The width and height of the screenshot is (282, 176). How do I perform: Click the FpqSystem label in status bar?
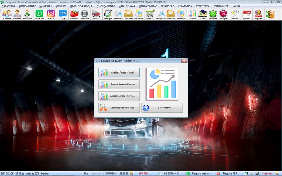pyautogui.click(x=267, y=174)
